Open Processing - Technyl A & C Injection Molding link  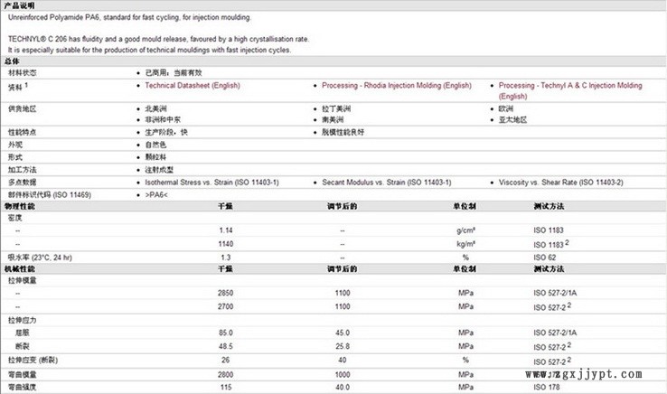570,90
